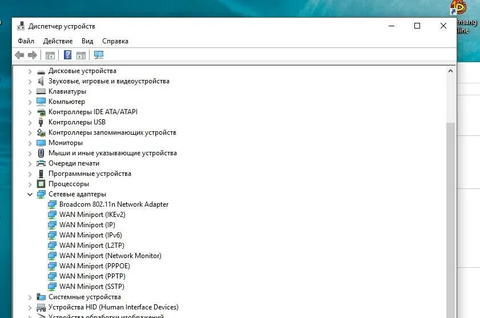The height and width of the screenshot is (318, 480).
Task: Close the Диспетчер устройств window
Action: (x=443, y=26)
